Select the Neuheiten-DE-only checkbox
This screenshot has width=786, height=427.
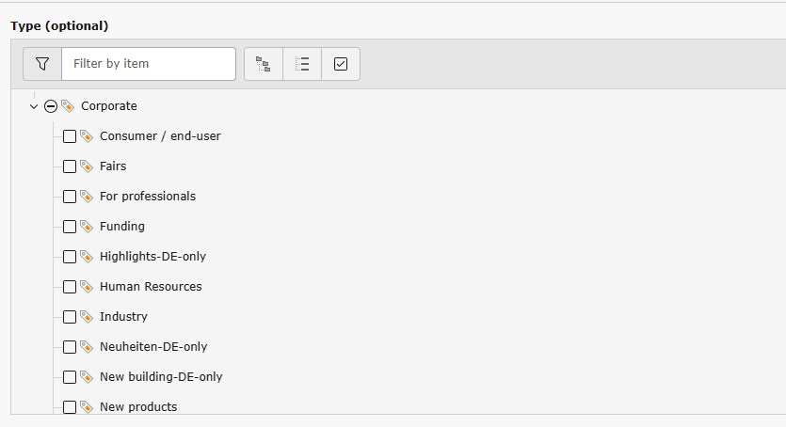click(70, 347)
